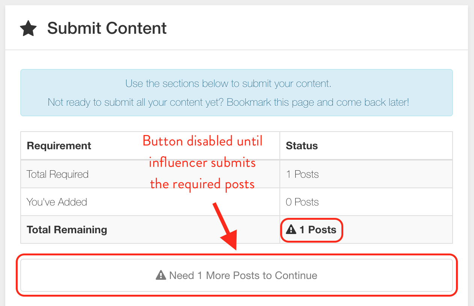Click the Requirement column header

coord(59,145)
